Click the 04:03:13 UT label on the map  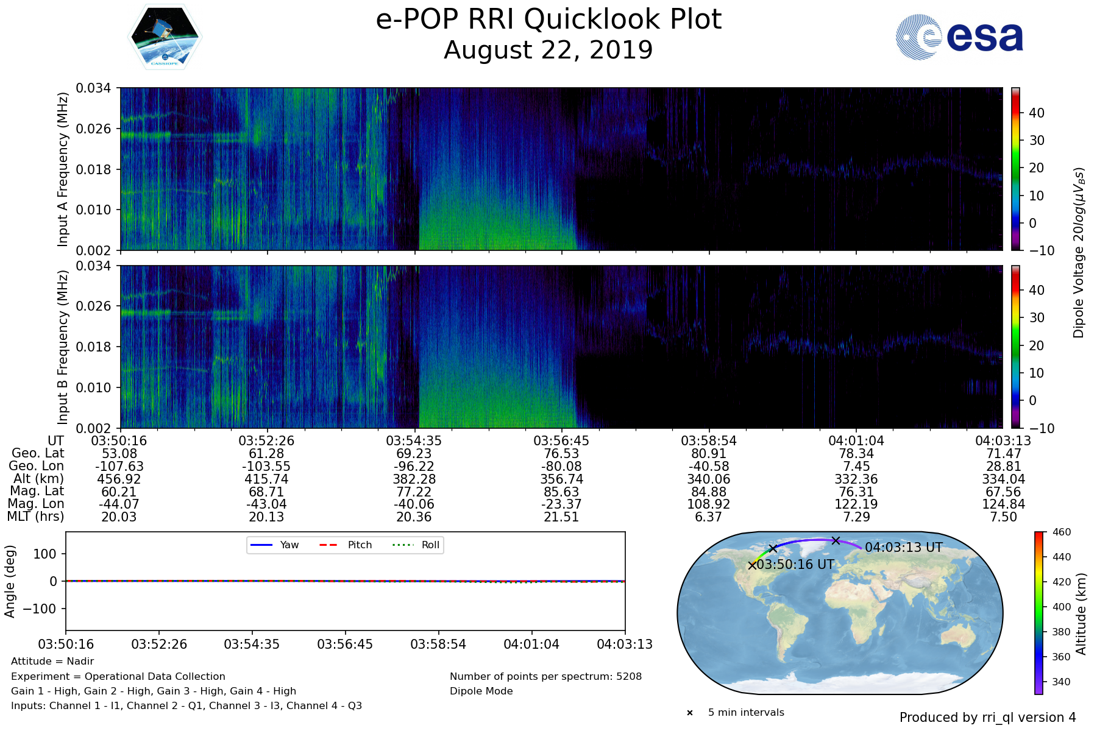coord(903,548)
